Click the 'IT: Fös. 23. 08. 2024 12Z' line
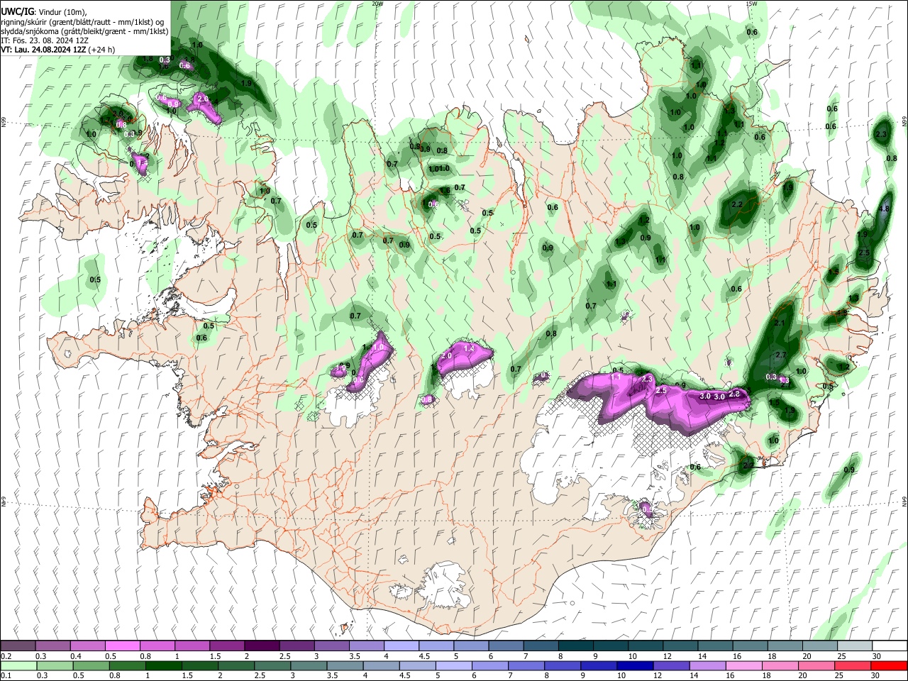This screenshot has height=681, width=908. point(45,40)
